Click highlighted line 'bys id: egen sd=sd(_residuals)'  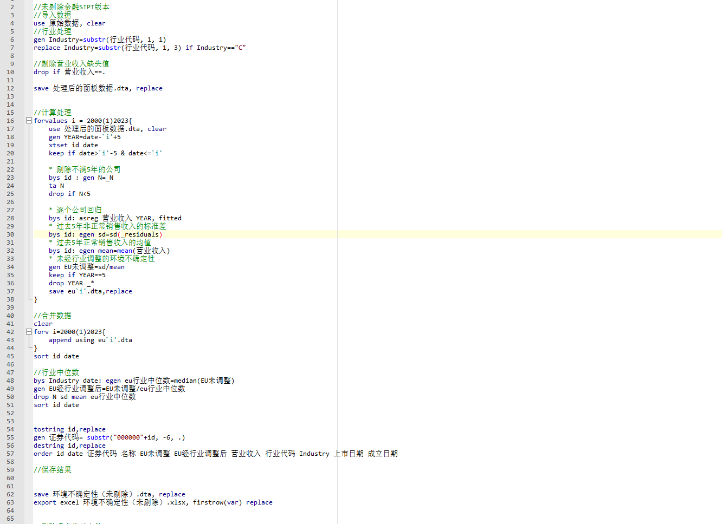[x=105, y=234]
